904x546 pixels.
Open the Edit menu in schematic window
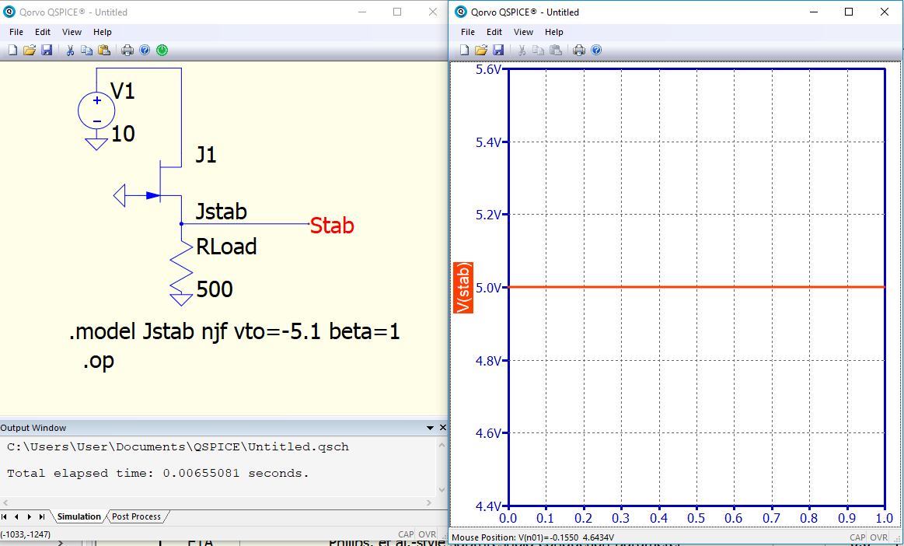tap(43, 33)
